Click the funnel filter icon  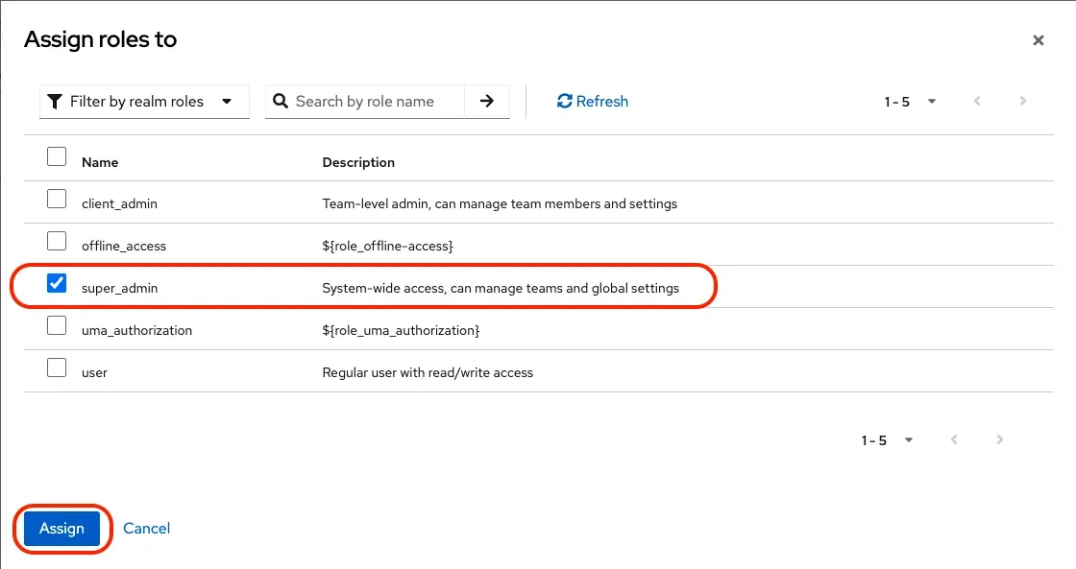click(x=55, y=101)
